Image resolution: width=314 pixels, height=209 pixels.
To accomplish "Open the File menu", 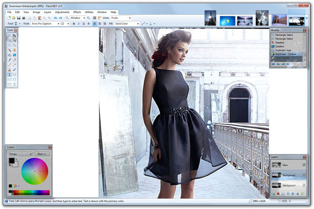I will pyautogui.click(x=10, y=12).
